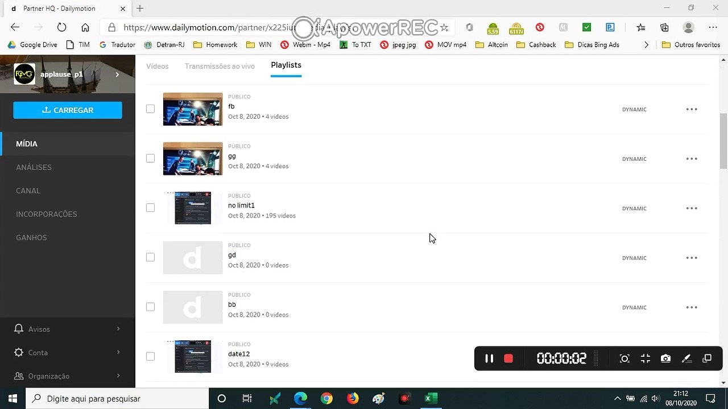Viewport: 728px width, 409px height.
Task: Open the Google Drive bookmark
Action: pyautogui.click(x=32, y=45)
